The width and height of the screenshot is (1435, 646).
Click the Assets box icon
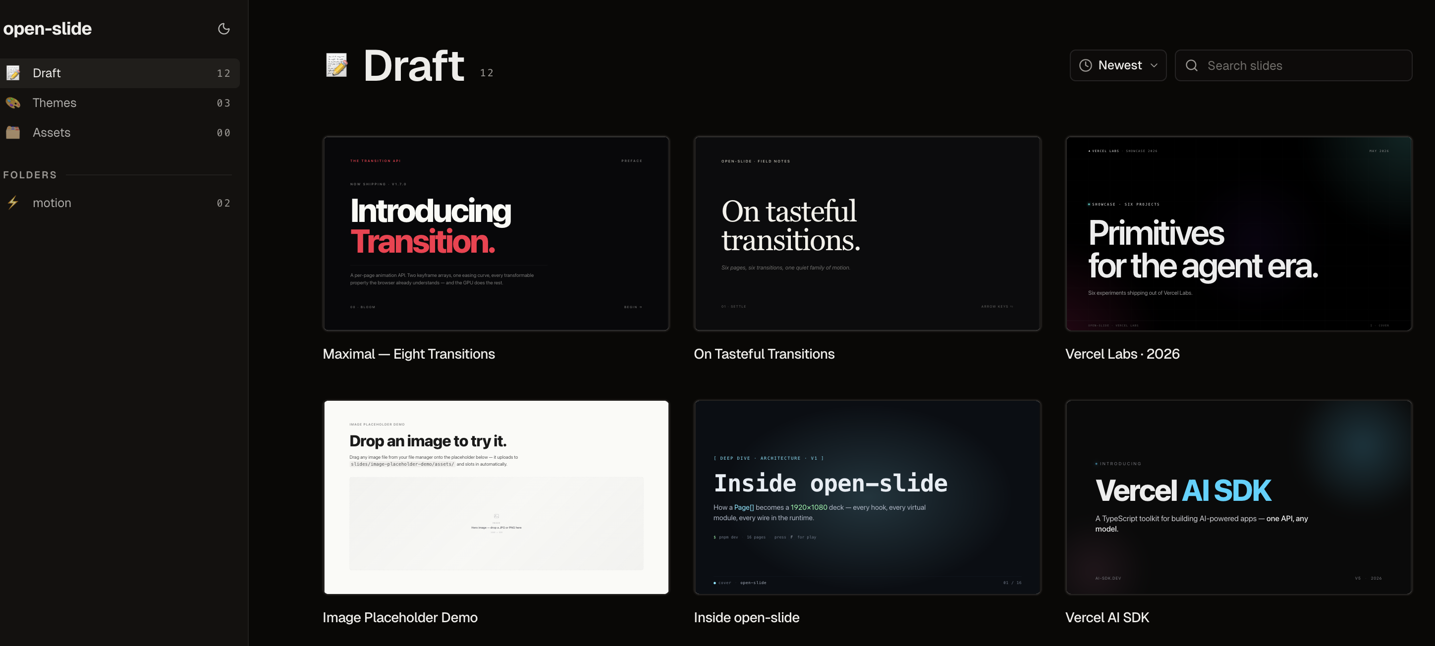(x=13, y=133)
